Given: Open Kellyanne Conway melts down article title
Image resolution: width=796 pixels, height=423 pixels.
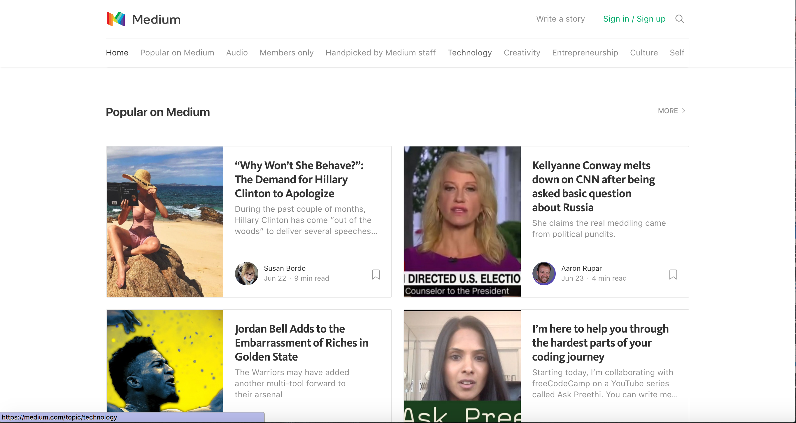Looking at the screenshot, I should (593, 186).
